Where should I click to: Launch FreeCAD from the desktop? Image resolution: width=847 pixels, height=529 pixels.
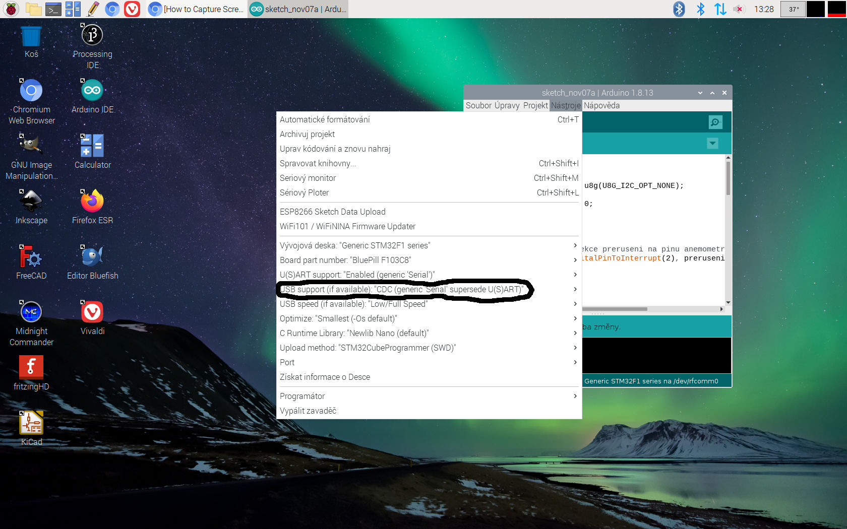coord(31,262)
